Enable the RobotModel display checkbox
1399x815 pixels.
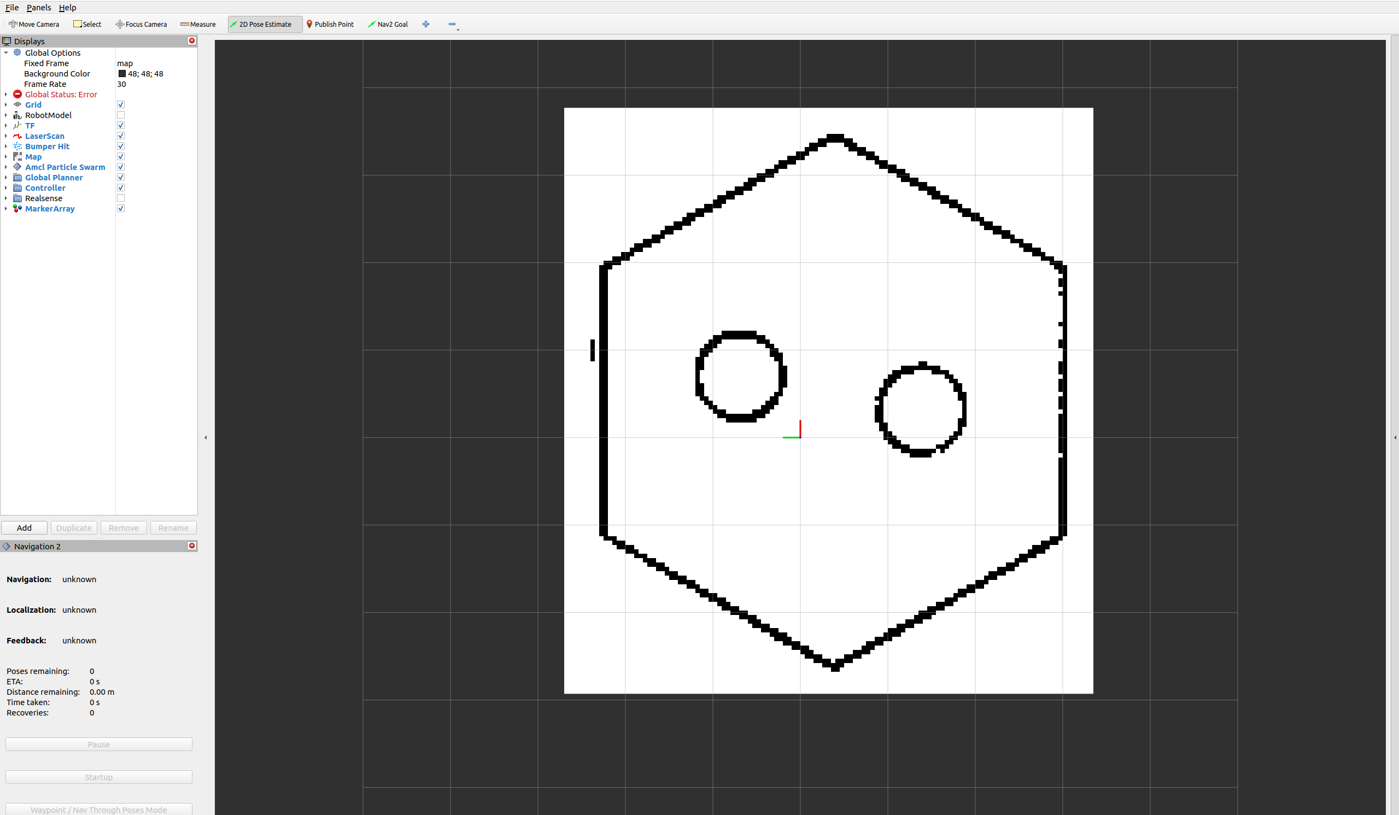pyautogui.click(x=120, y=115)
